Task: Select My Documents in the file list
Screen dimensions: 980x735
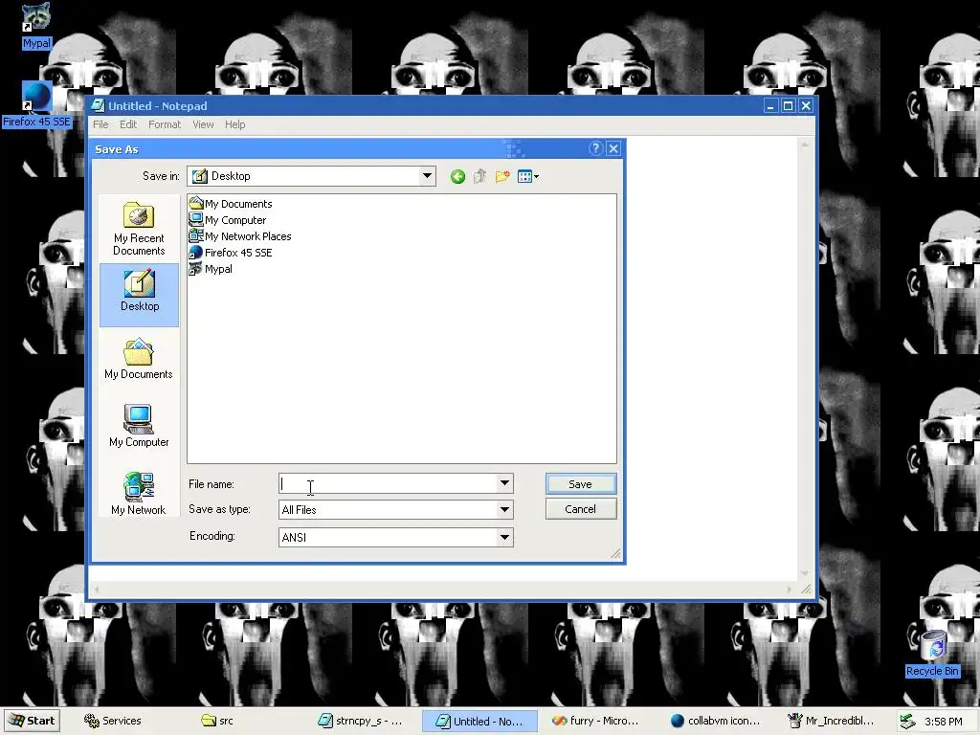Action: tap(231, 204)
